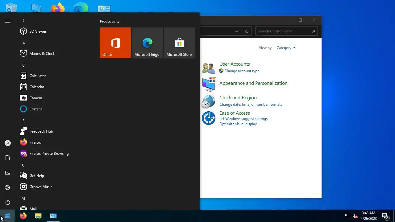395x222 pixels.
Task: Click the # letter header in app list
Action: [x=23, y=21]
